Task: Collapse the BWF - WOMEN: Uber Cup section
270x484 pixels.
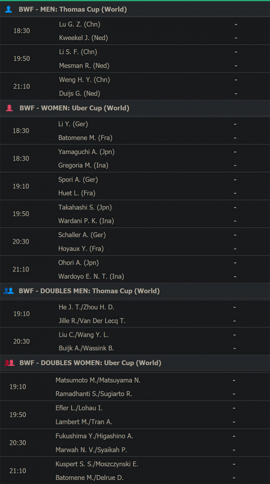Action: (135, 108)
